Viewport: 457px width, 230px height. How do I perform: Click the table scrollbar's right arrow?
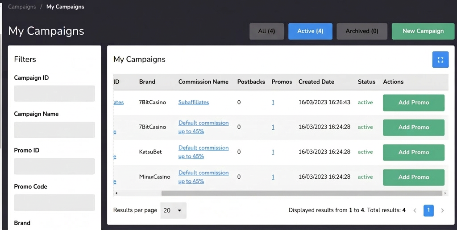[445, 193]
